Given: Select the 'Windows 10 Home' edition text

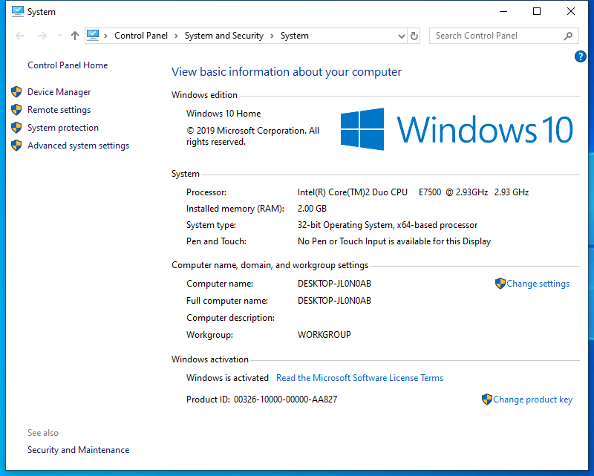Looking at the screenshot, I should point(223,114).
